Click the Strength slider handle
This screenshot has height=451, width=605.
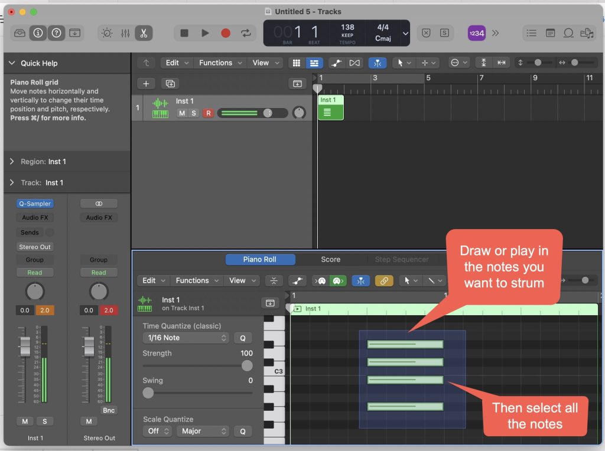(246, 366)
